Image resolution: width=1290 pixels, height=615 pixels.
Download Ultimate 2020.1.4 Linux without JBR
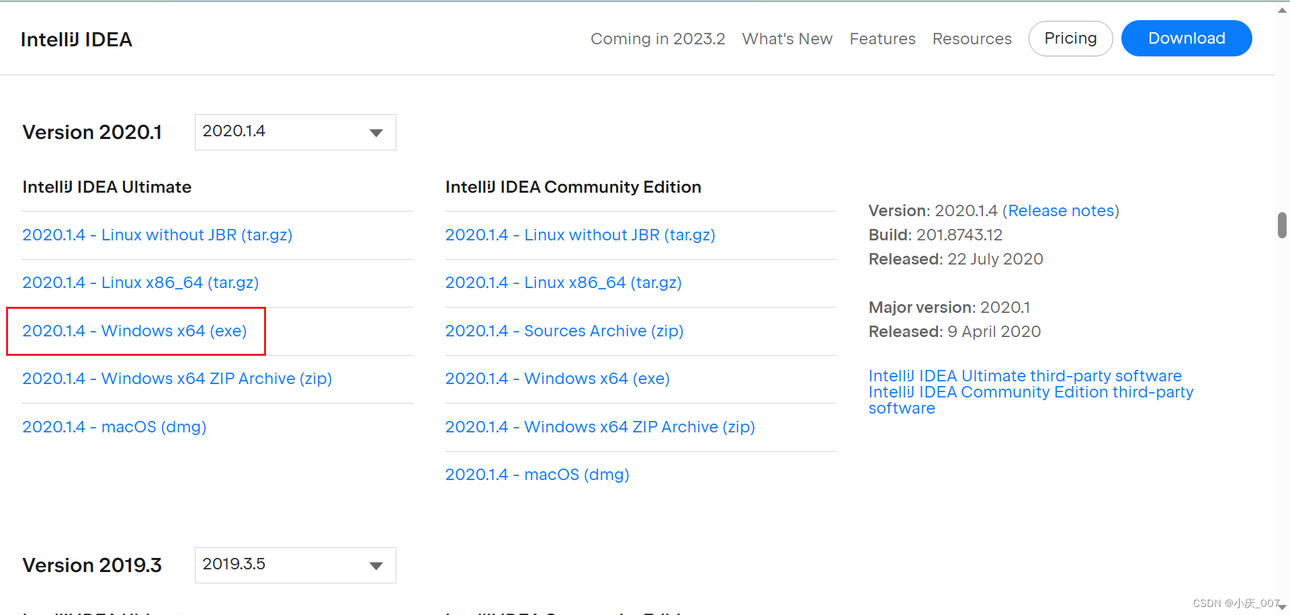(157, 234)
